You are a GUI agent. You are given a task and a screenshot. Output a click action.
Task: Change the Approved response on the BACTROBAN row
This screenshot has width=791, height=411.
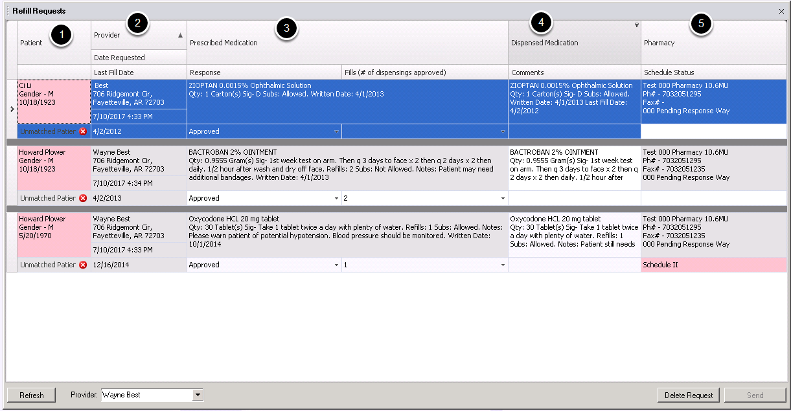pos(336,197)
